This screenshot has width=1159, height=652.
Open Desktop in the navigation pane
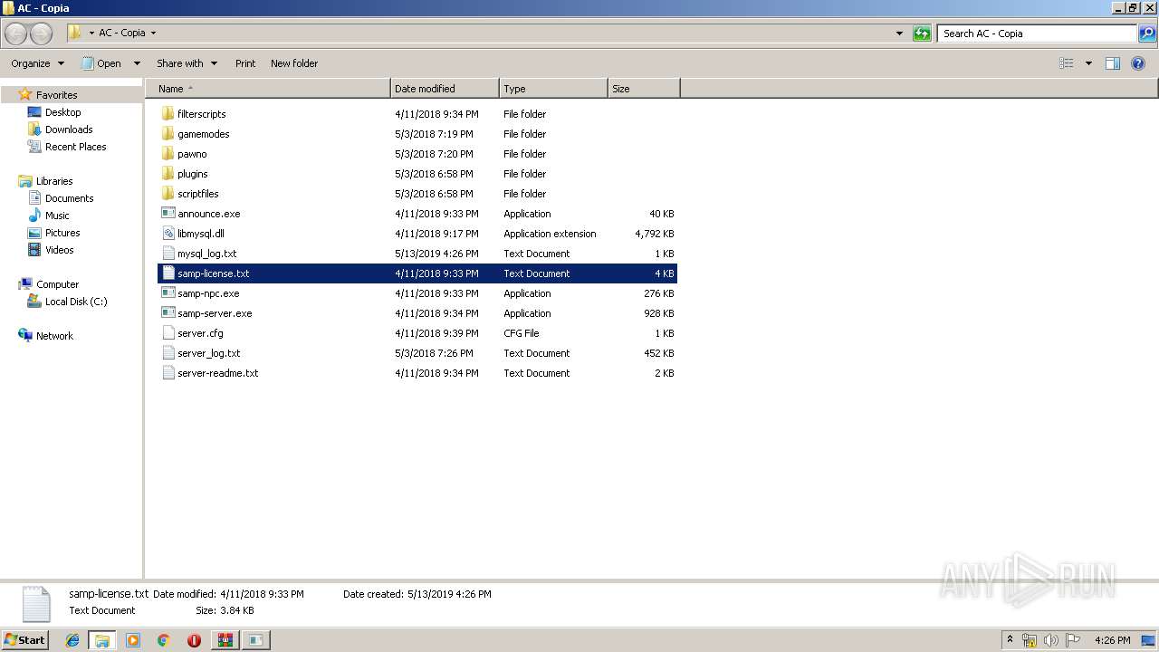62,112
